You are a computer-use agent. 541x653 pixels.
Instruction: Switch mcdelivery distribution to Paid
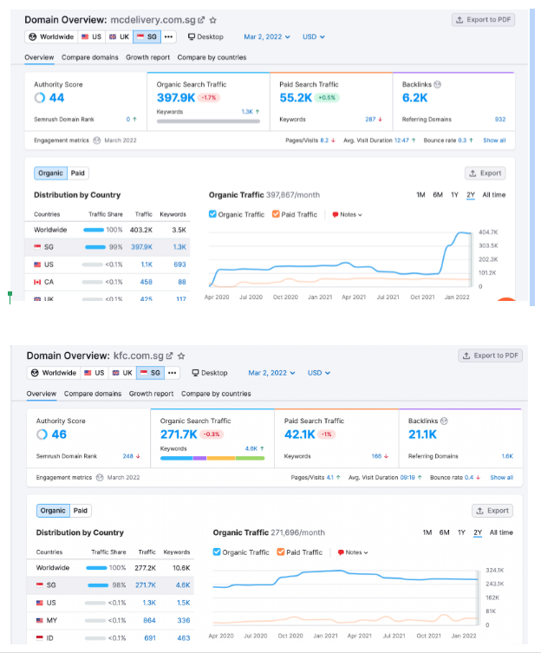coord(78,173)
